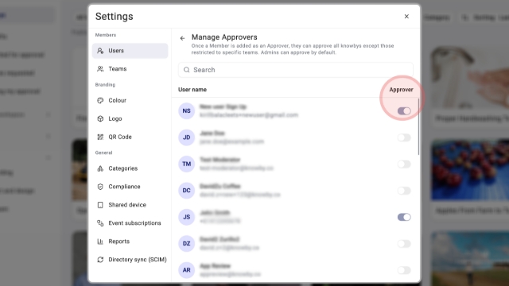Open Directory sync (SCIM) settings
The image size is (509, 286).
[x=130, y=260]
